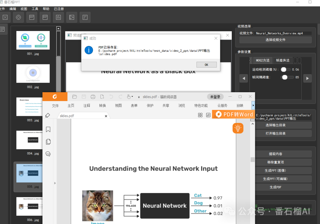Expand Foxit left navigation panel arrow
This screenshot has height=224, width=320.
55,183
